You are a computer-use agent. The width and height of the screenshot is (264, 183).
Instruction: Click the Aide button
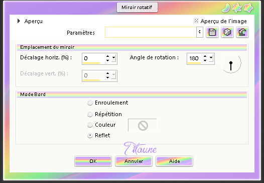[x=175, y=161]
